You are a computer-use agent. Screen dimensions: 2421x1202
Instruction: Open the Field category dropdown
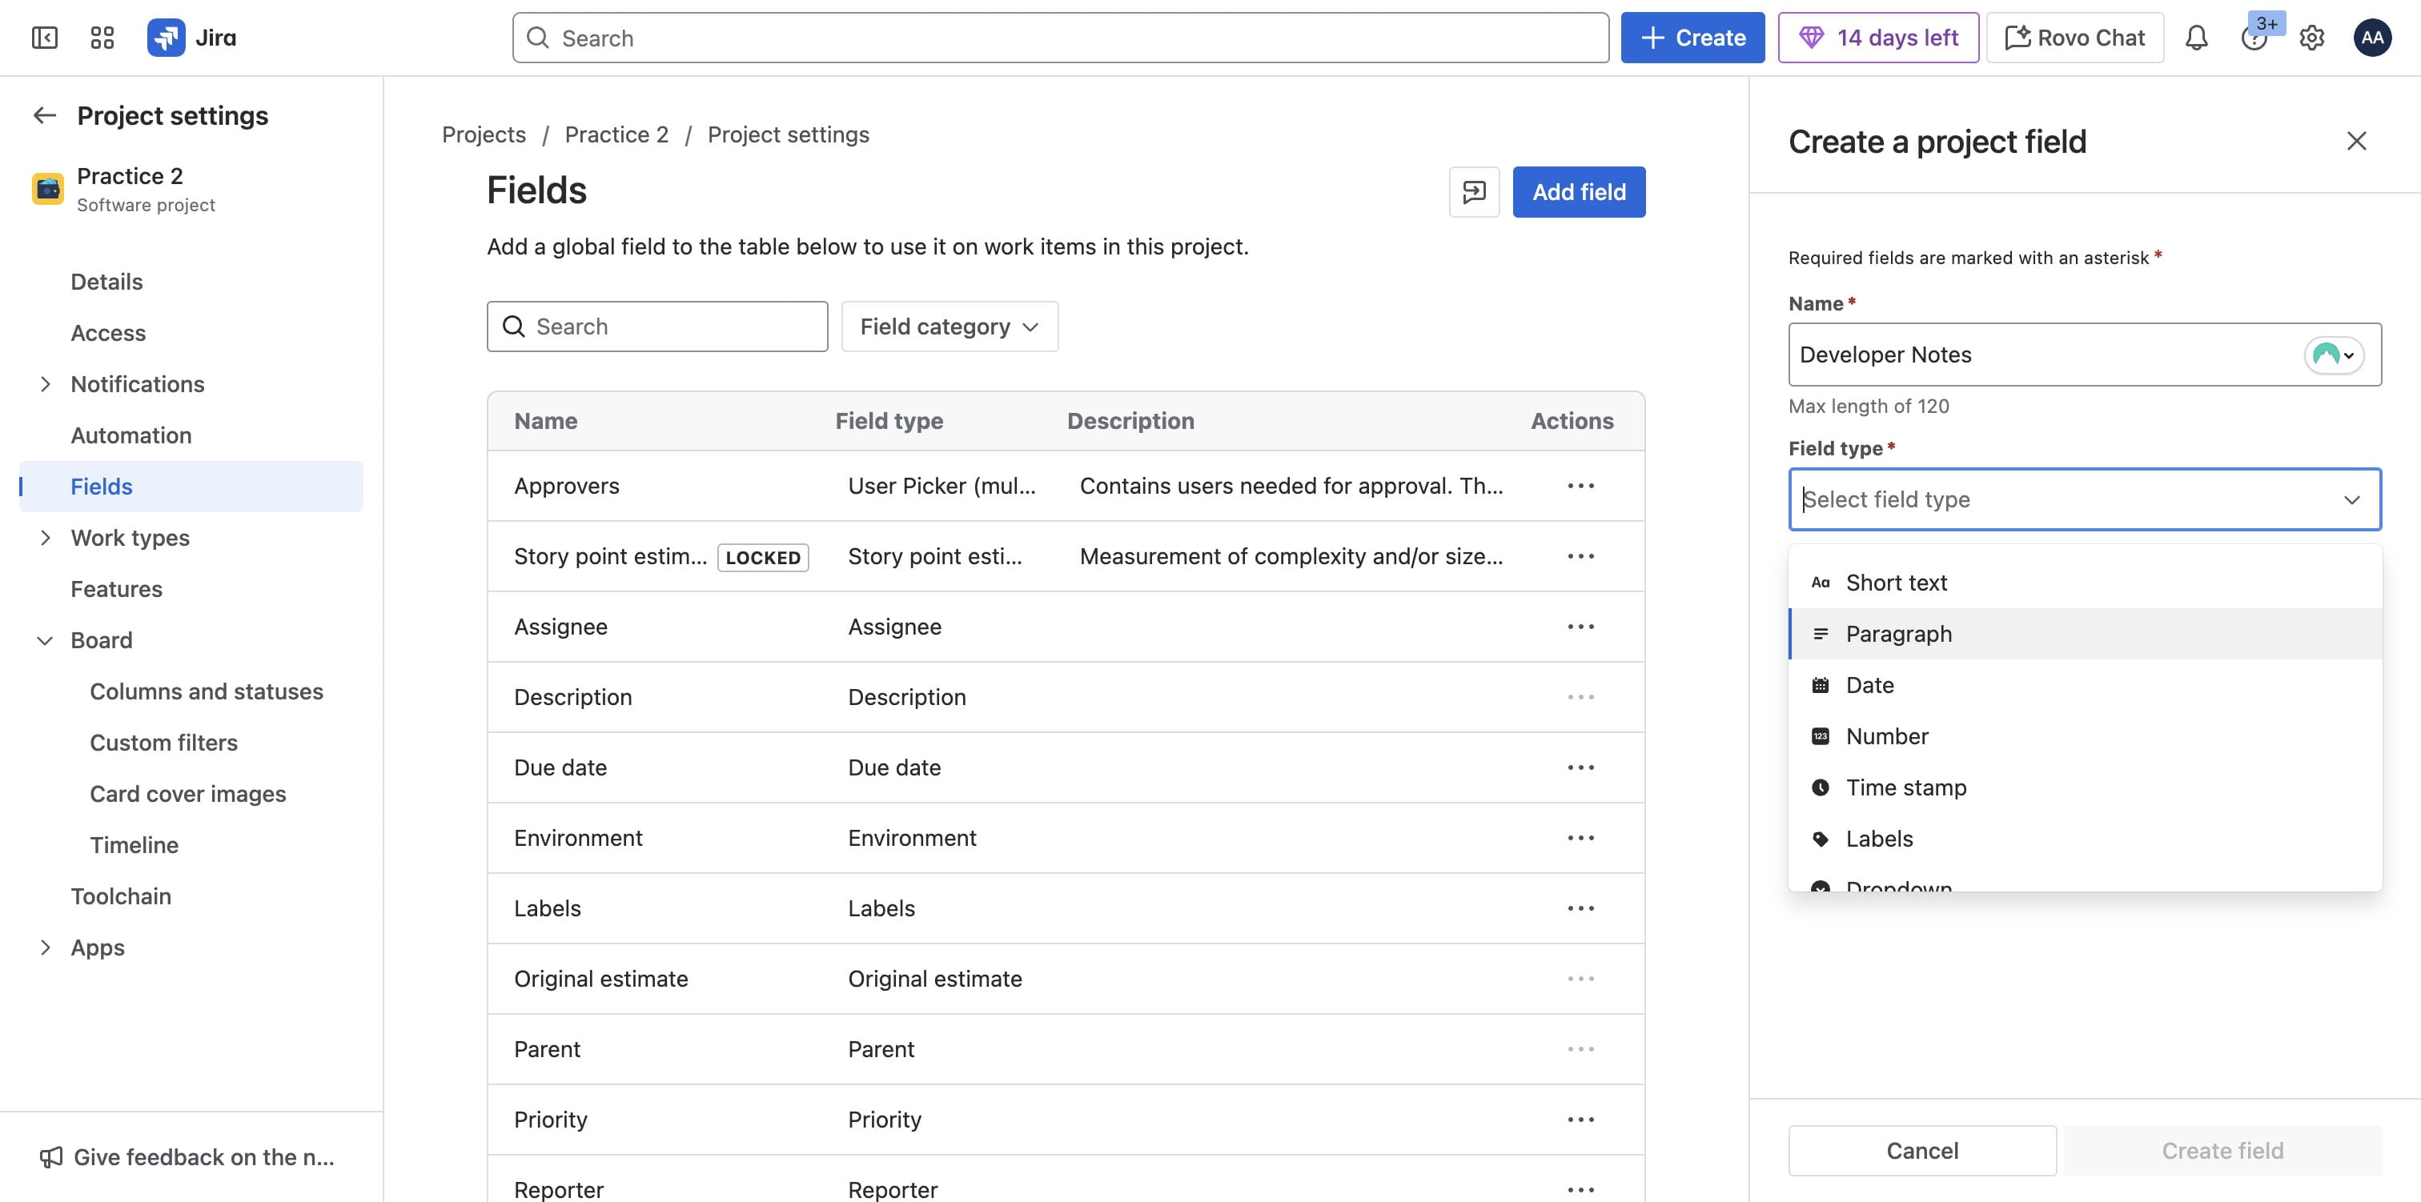950,327
